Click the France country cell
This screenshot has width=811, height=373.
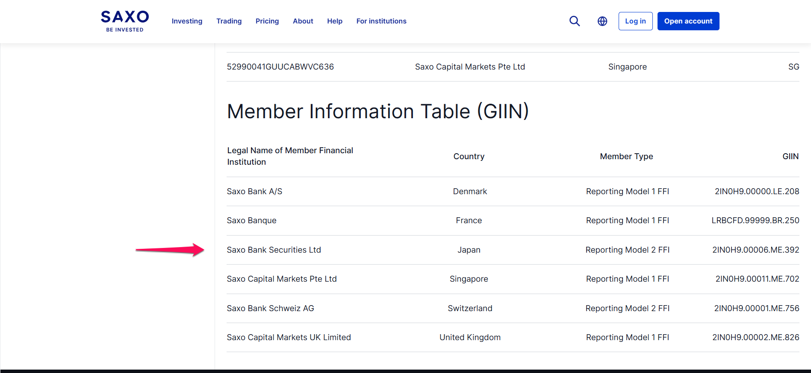point(469,220)
